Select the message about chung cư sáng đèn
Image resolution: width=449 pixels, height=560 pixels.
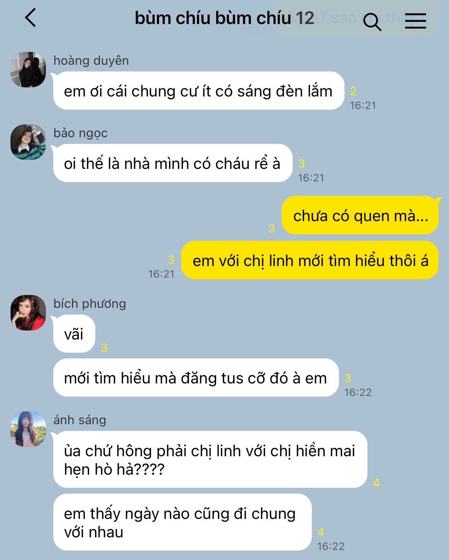198,91
